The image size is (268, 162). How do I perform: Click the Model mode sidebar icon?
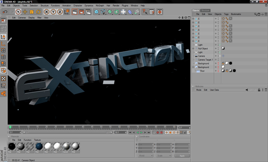(x=4, y=37)
